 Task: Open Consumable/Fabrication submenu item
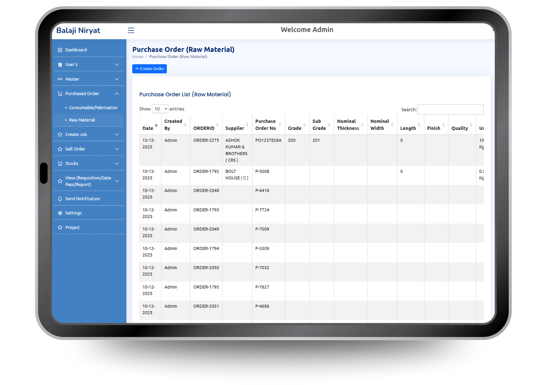(x=93, y=108)
